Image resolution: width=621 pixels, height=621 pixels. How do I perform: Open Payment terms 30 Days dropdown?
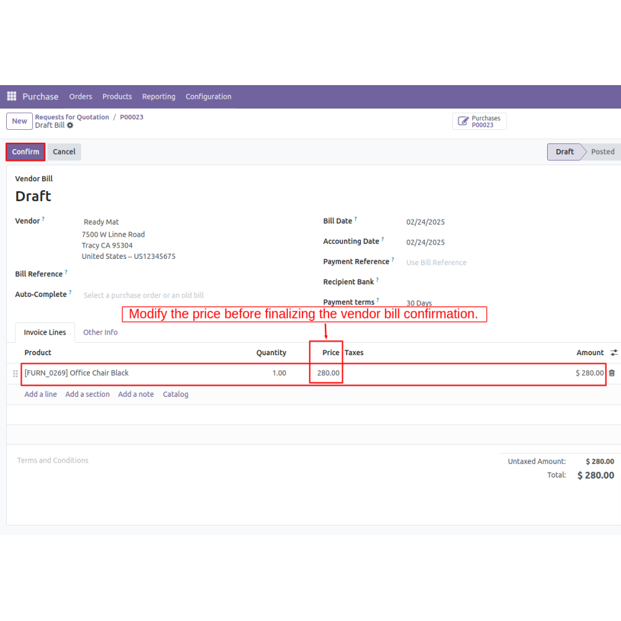point(419,303)
